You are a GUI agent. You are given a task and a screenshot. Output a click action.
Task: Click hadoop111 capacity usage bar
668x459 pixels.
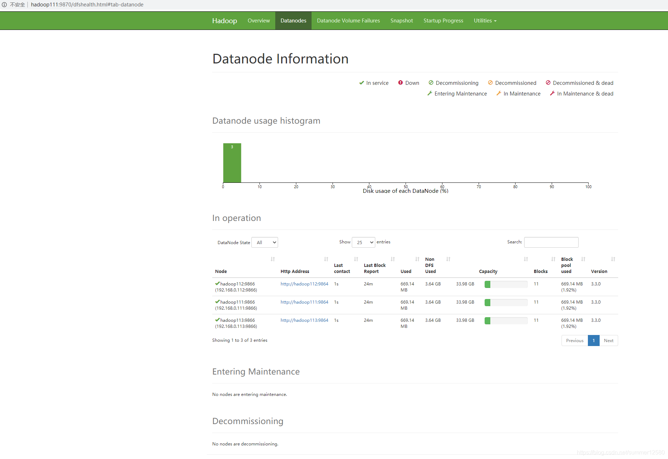point(506,302)
